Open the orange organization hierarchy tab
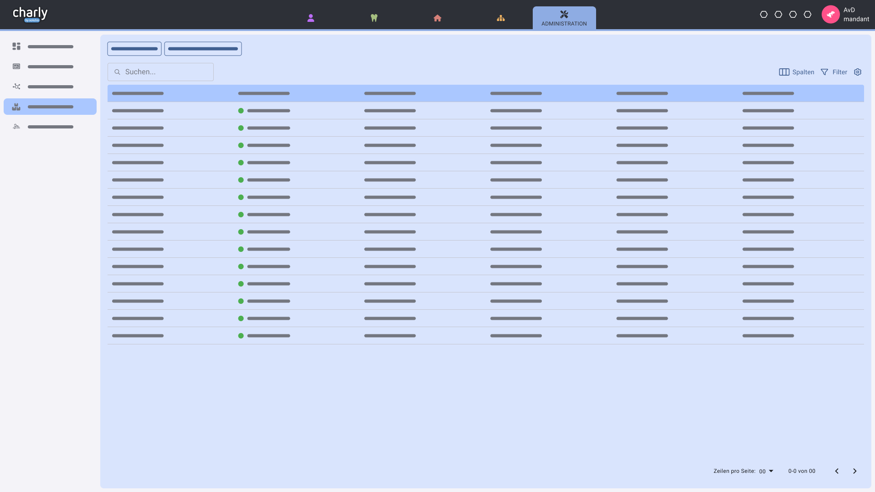875x492 pixels. point(501,18)
